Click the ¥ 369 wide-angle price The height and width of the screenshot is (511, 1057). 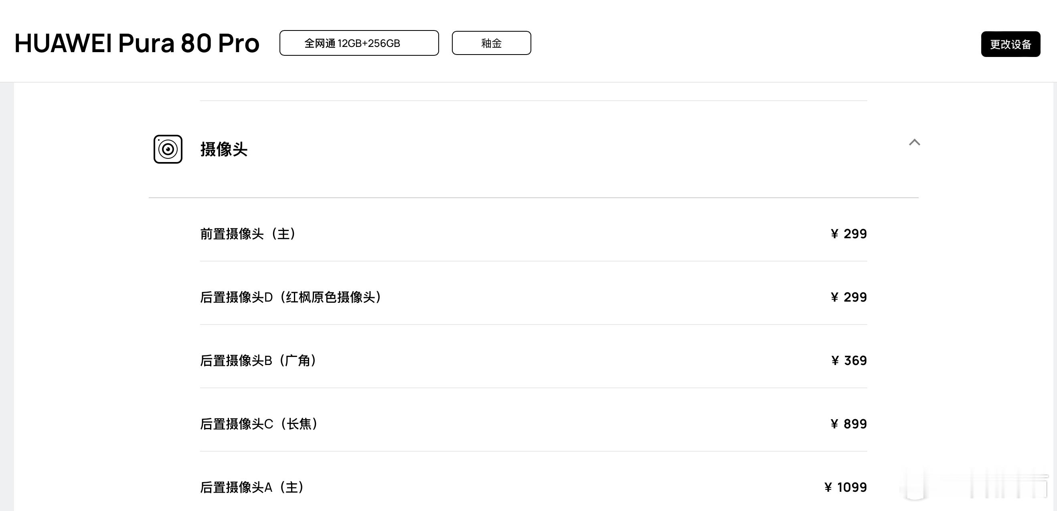coord(849,360)
